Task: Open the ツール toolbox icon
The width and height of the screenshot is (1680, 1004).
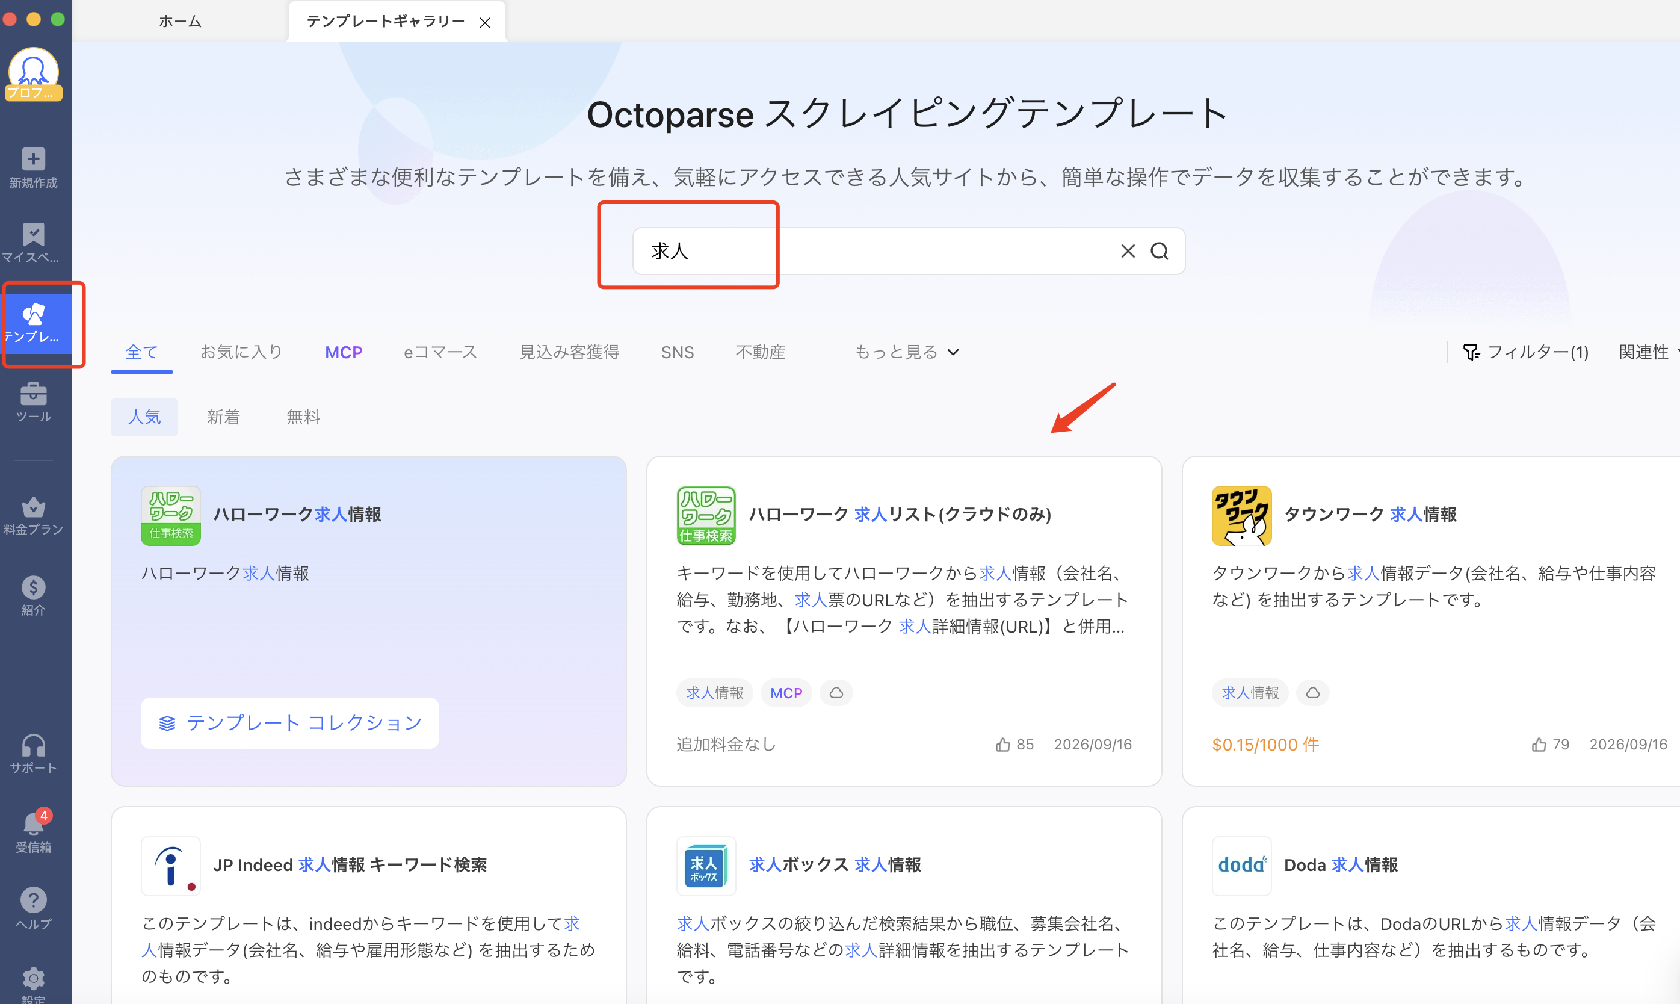Action: [33, 394]
